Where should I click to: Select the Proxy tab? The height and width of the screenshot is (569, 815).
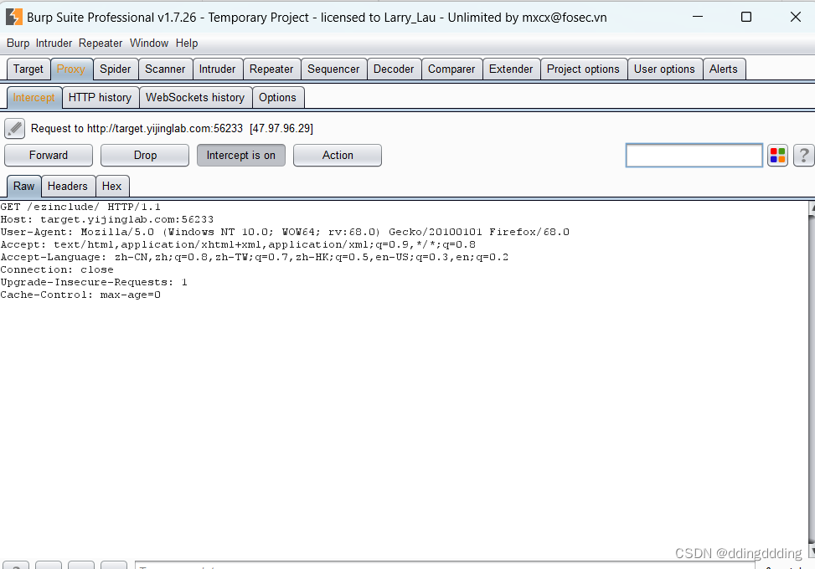click(71, 69)
